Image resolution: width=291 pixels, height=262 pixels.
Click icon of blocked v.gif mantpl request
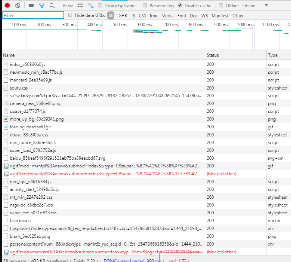click(x=6, y=174)
